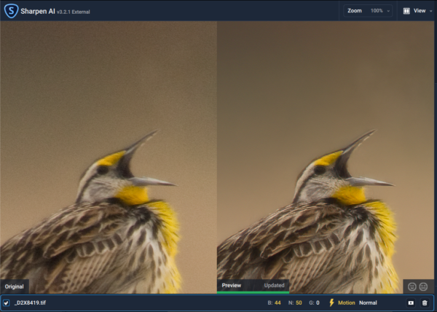Click the Updated status text
Image resolution: width=437 pixels, height=312 pixels.
[x=275, y=286]
